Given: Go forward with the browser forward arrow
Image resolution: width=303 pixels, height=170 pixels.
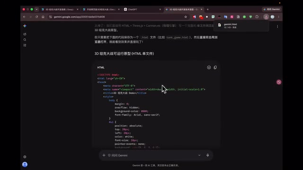Looking at the screenshot, I should [x=30, y=17].
